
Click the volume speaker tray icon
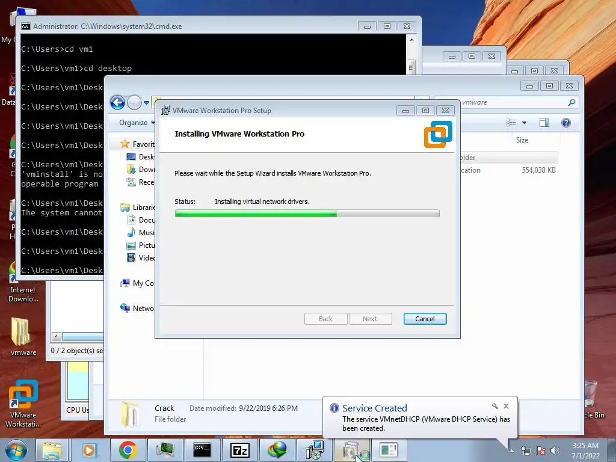[555, 451]
